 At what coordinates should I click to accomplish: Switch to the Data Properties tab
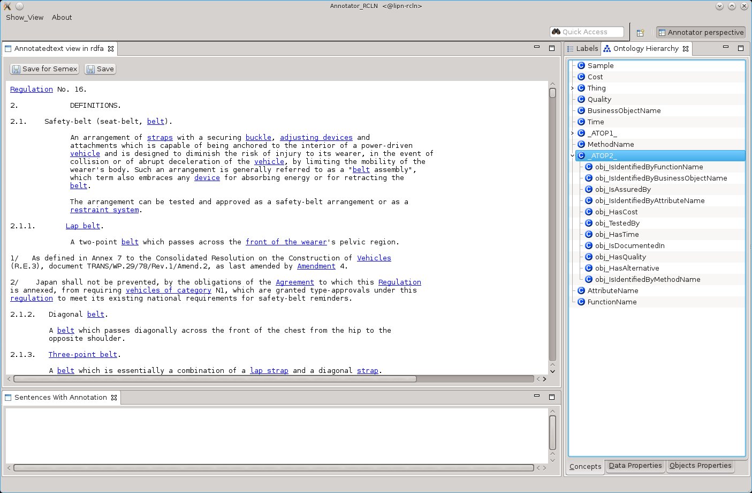coord(635,466)
